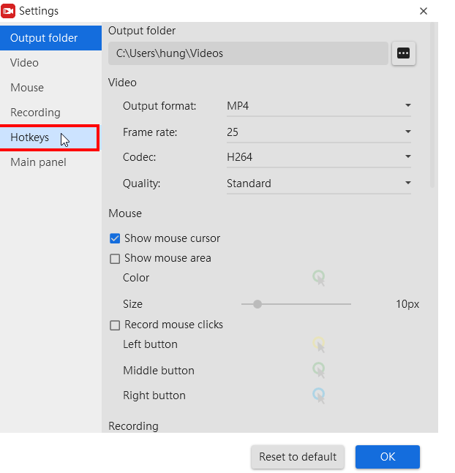Expand the Quality dropdown
Screen dimensions: 455x473
pyautogui.click(x=319, y=183)
